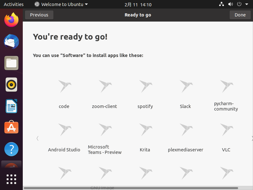Open the Activities overview
The image size is (253, 190).
[x=14, y=4]
